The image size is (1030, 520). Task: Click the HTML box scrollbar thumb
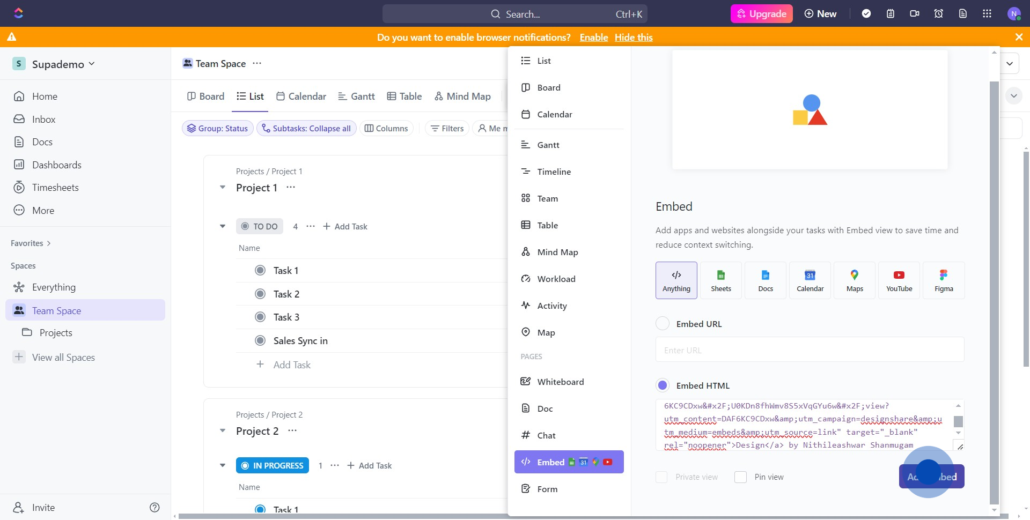click(x=958, y=421)
